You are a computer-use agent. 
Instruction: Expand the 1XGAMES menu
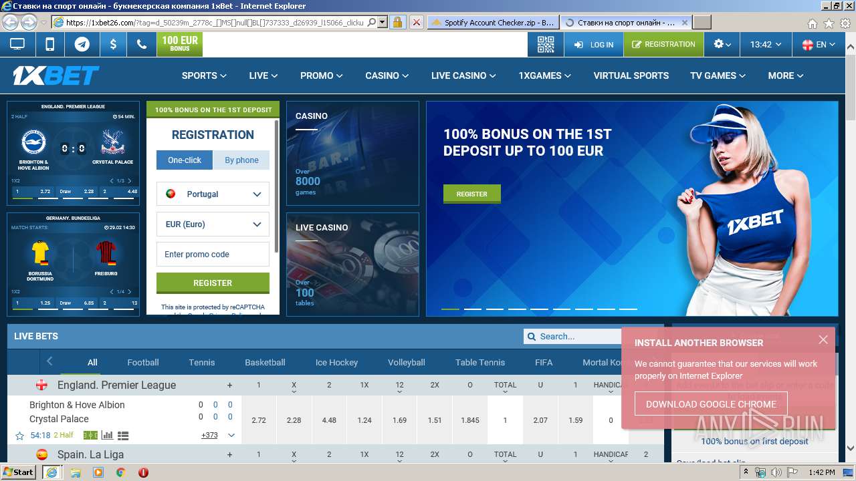(x=545, y=75)
